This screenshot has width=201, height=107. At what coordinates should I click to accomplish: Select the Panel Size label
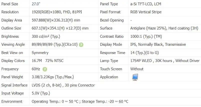tap(10, 4)
